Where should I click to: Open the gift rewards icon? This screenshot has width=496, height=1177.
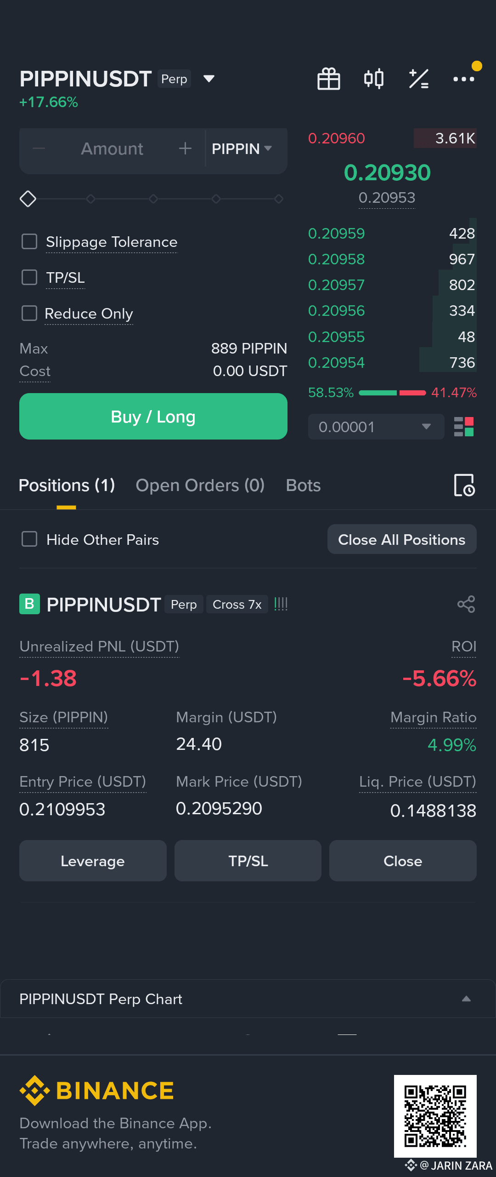[329, 79]
